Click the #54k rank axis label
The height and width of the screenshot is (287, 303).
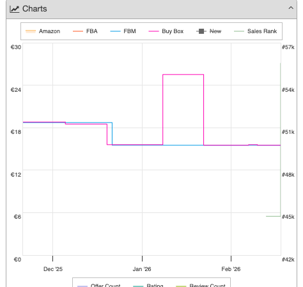(x=288, y=90)
